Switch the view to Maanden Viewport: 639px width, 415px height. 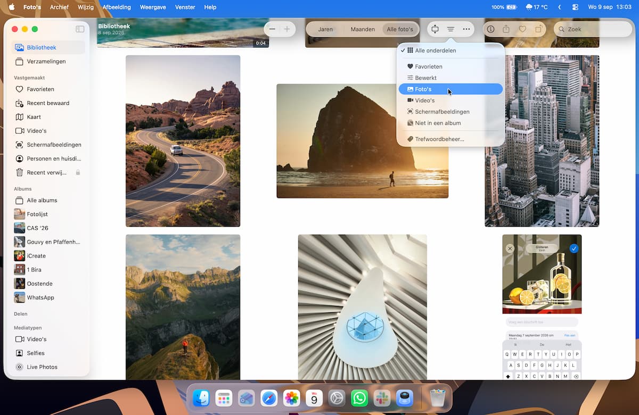pyautogui.click(x=363, y=29)
